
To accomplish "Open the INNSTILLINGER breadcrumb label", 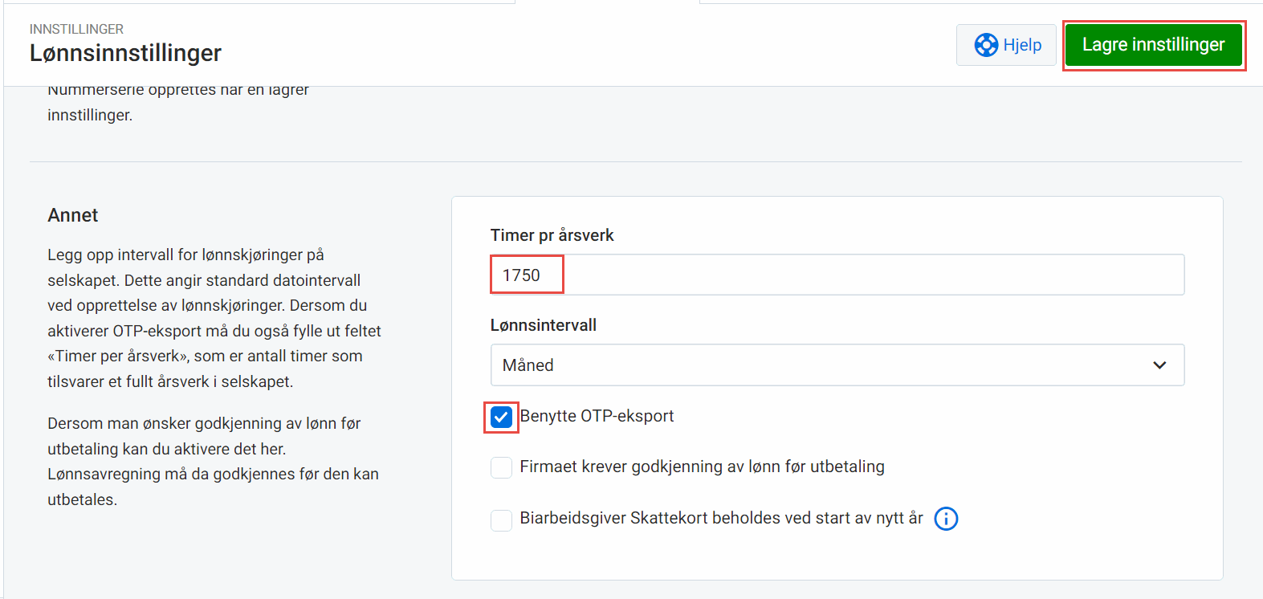I will [x=77, y=28].
